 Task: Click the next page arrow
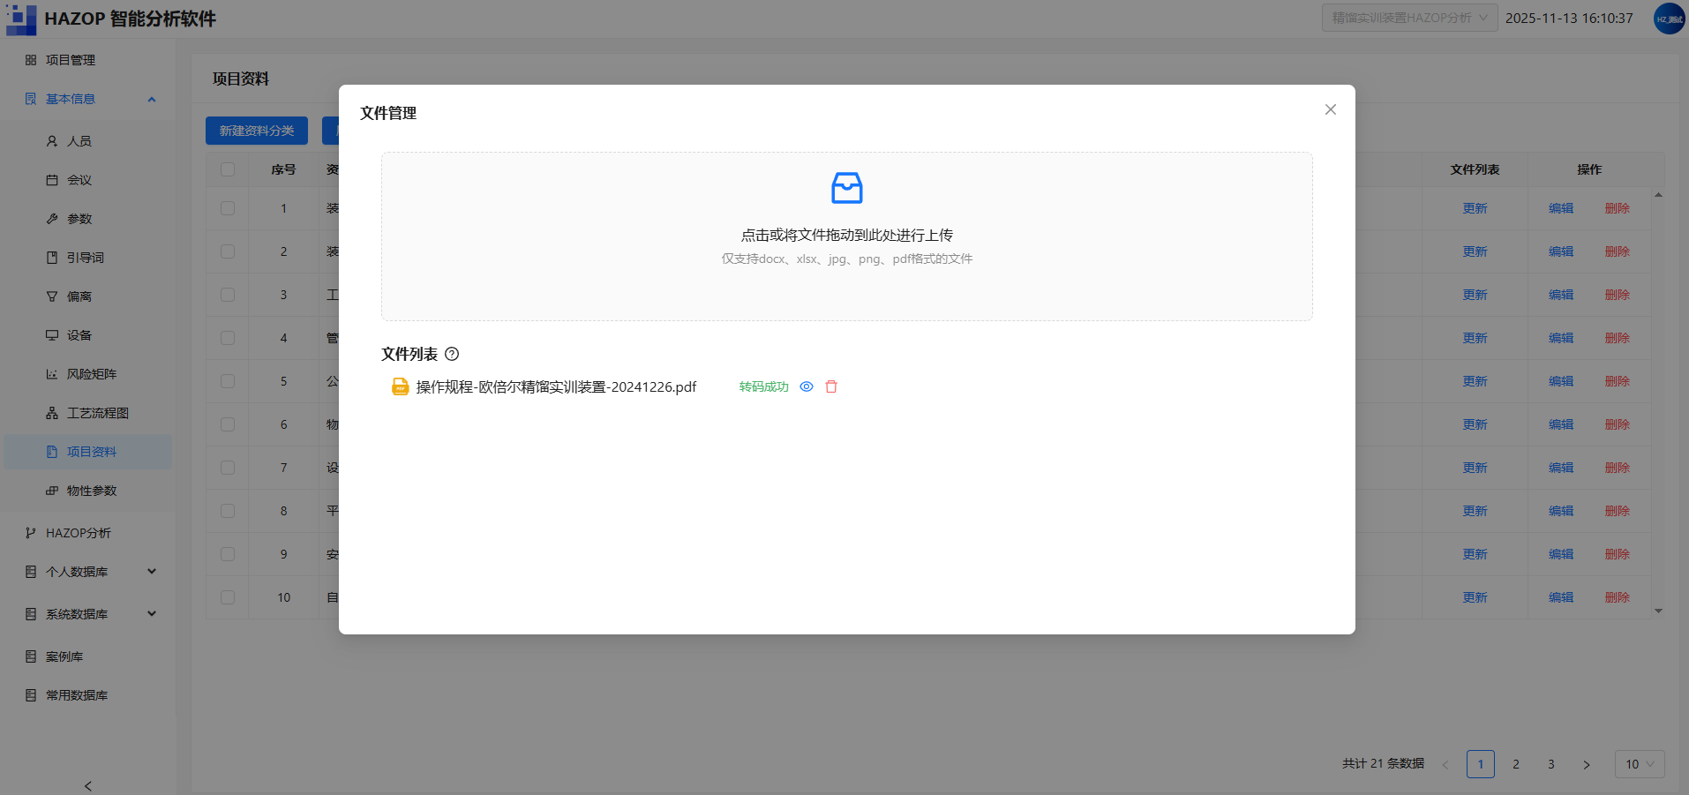[1587, 764]
